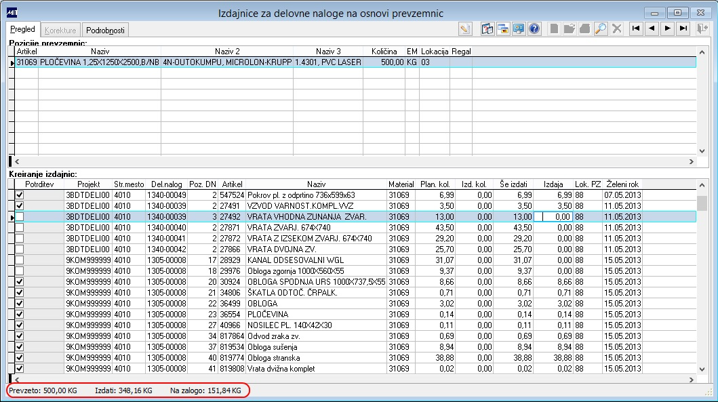Select the Pregled tab
Screen dimensions: 718x402
click(22, 30)
